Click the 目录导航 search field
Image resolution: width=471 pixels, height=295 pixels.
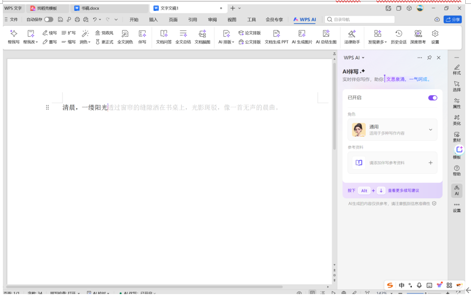coord(360,20)
